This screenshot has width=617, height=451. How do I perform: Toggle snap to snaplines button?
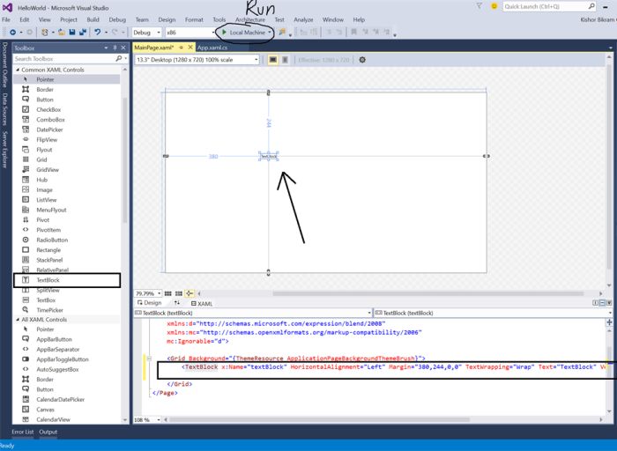[x=190, y=293]
